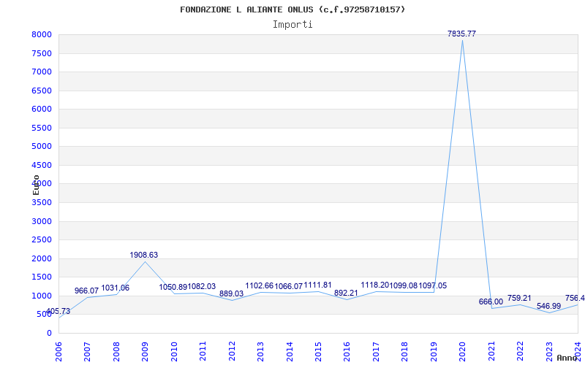The width and height of the screenshot is (585, 365).
Task: Click the Anno axis title
Action: (x=567, y=358)
